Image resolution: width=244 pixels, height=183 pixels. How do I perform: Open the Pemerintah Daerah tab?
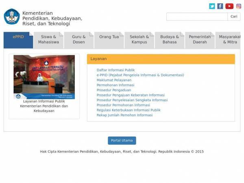[x=200, y=40]
